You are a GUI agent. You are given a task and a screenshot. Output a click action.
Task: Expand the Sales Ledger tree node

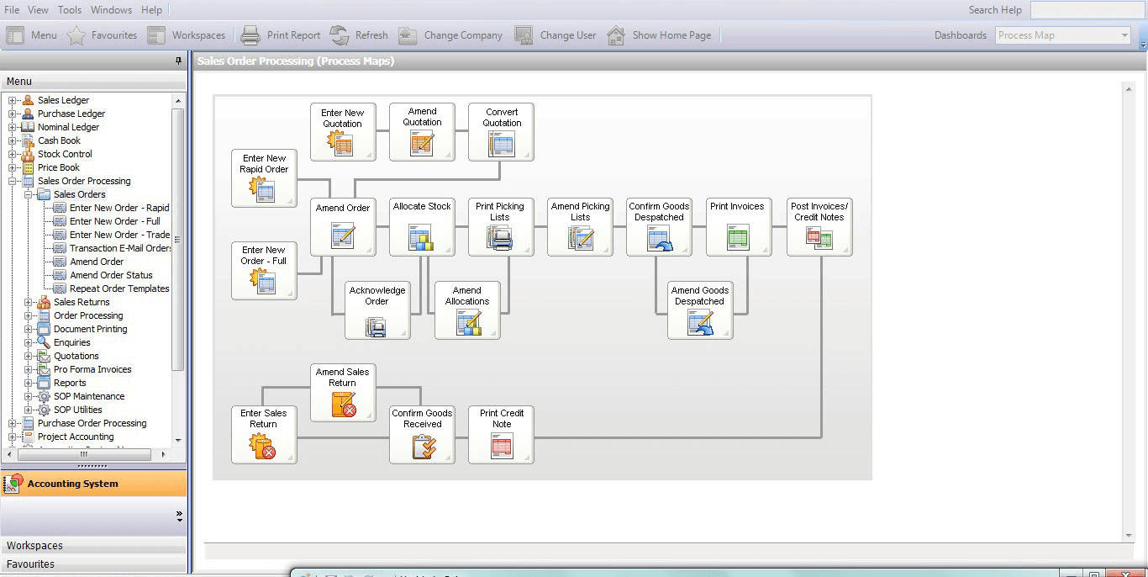pos(13,100)
